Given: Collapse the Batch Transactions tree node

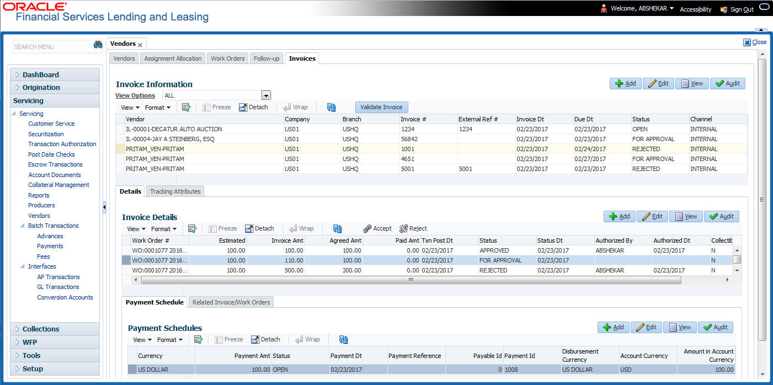Looking at the screenshot, I should click(x=23, y=226).
